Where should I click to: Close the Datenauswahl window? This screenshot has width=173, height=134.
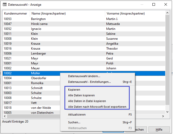tap(166, 4)
